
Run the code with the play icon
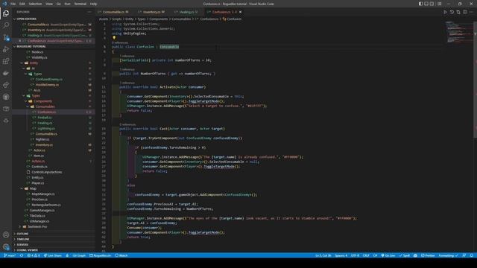coord(445,12)
